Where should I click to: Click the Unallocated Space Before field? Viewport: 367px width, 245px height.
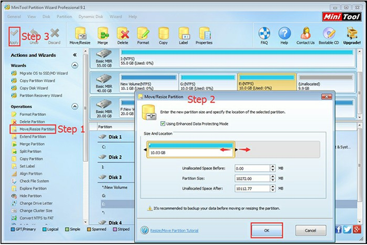pyautogui.click(x=252, y=168)
